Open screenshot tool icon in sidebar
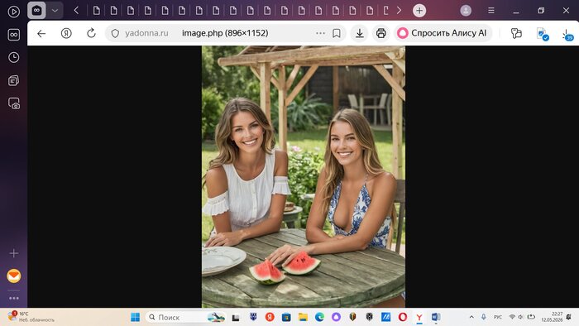This screenshot has height=326, width=579. click(x=14, y=103)
